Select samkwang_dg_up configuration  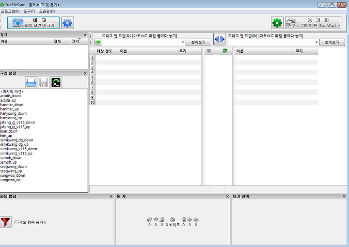click(x=15, y=144)
